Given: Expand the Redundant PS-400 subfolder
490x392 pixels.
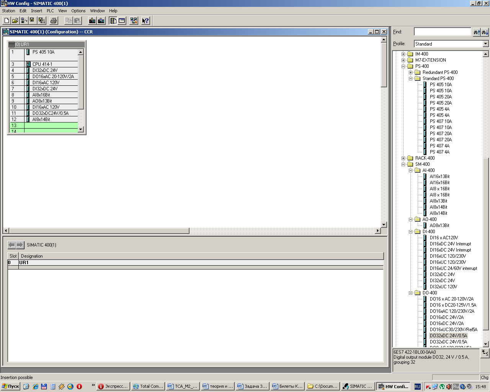Looking at the screenshot, I should point(410,72).
